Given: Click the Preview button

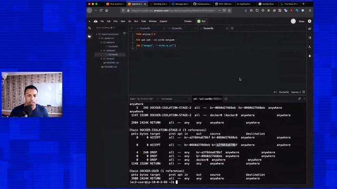Looking at the screenshot, I should [188, 21].
